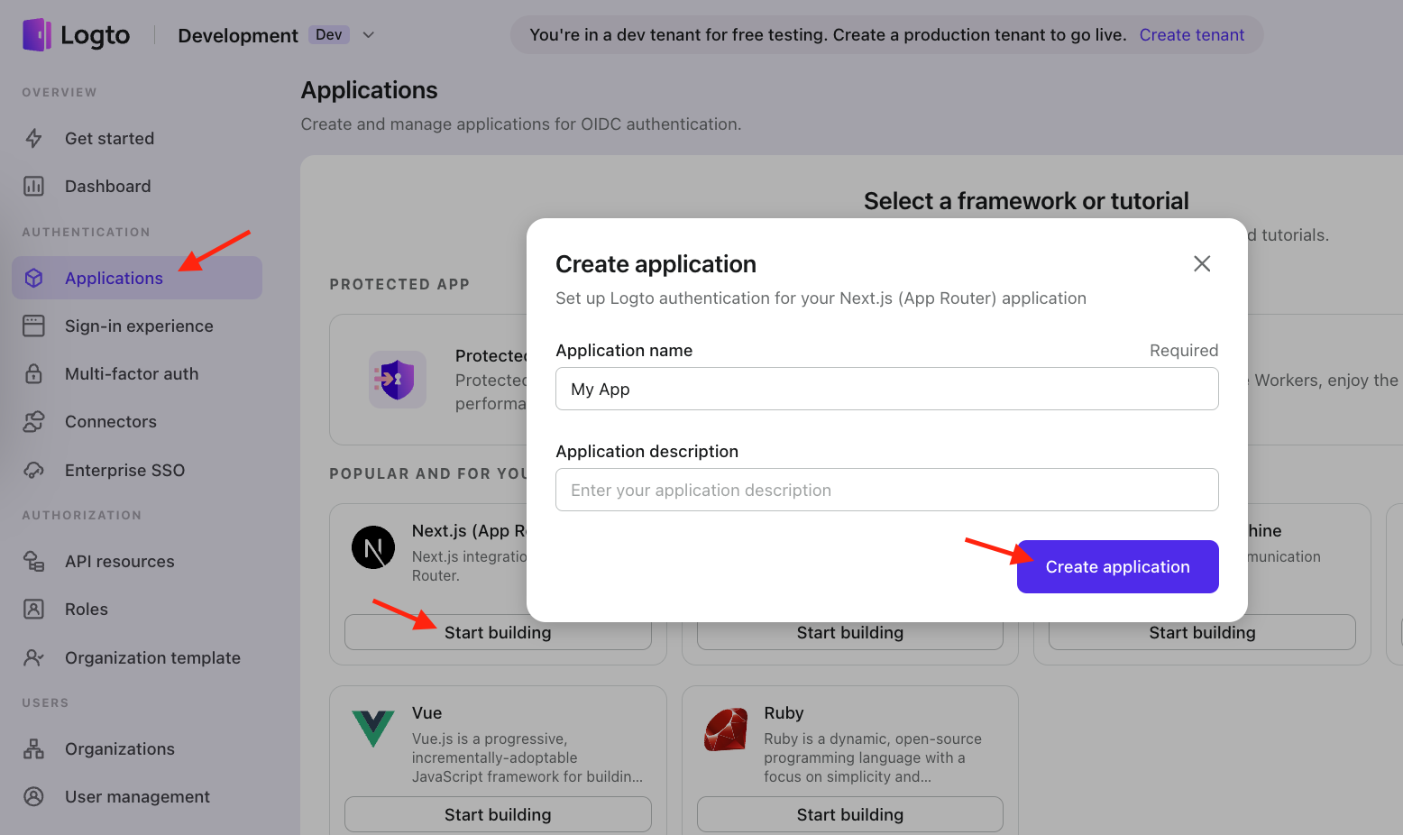This screenshot has width=1403, height=835.
Task: Focus the Application description field
Action: (x=887, y=490)
